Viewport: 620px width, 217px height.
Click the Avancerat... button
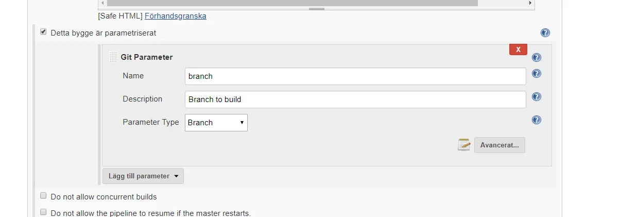point(500,145)
